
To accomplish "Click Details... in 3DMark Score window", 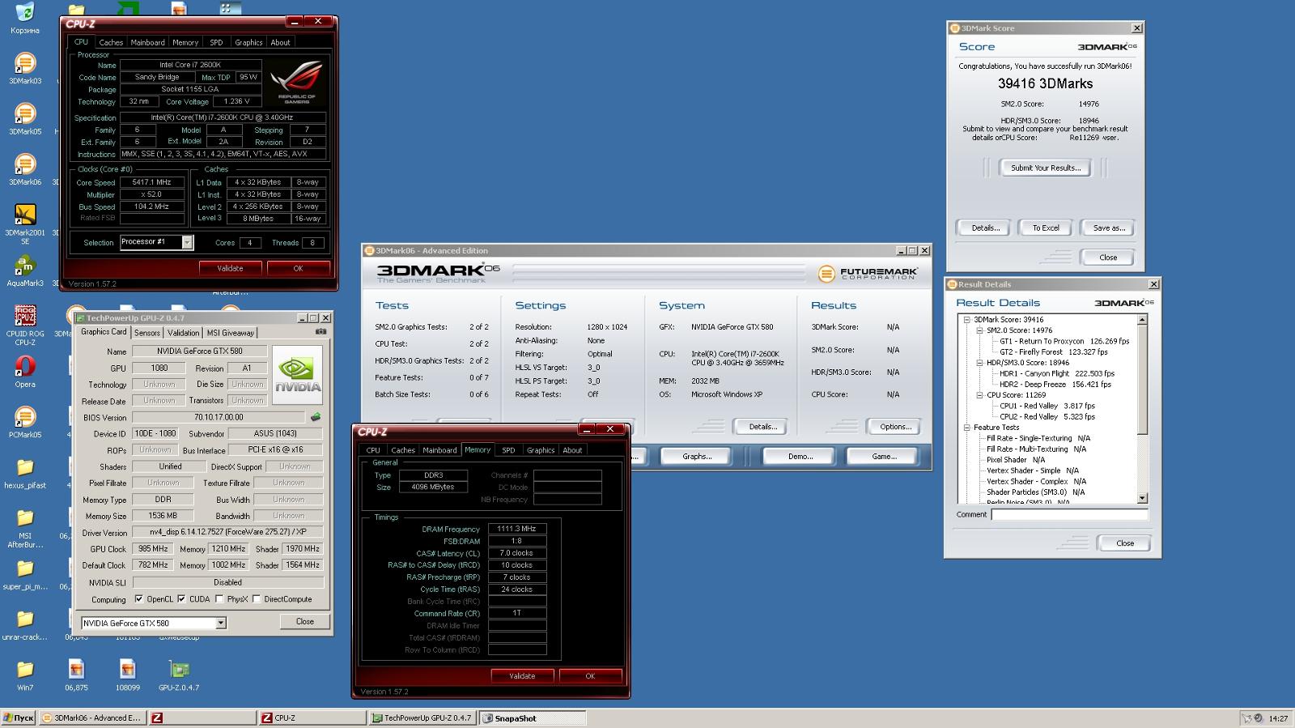I will coord(983,228).
